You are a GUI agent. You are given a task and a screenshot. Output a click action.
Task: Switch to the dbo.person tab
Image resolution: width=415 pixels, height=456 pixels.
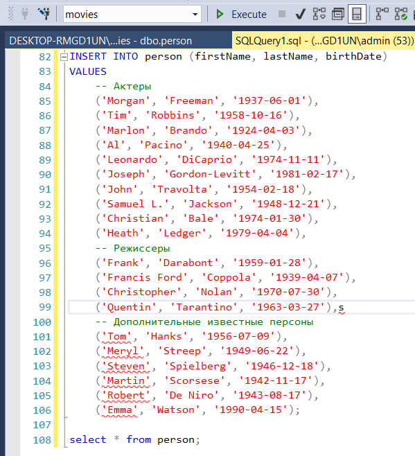tap(100, 41)
